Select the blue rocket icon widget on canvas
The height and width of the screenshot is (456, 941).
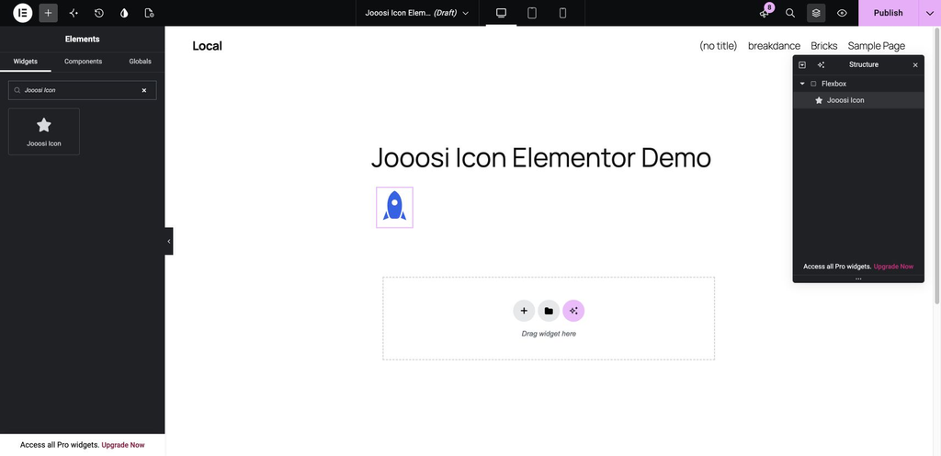(395, 207)
